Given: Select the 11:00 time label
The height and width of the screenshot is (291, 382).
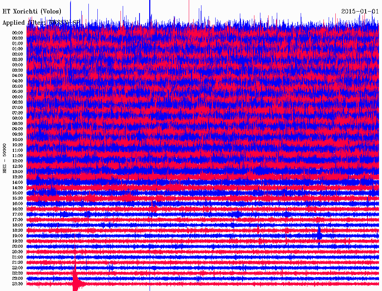Looking at the screenshot, I should (18, 150).
